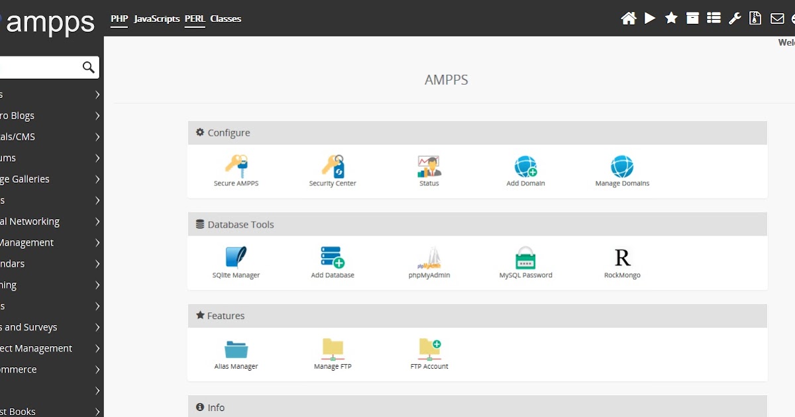
Task: Click the Add Database icon
Action: (x=333, y=257)
